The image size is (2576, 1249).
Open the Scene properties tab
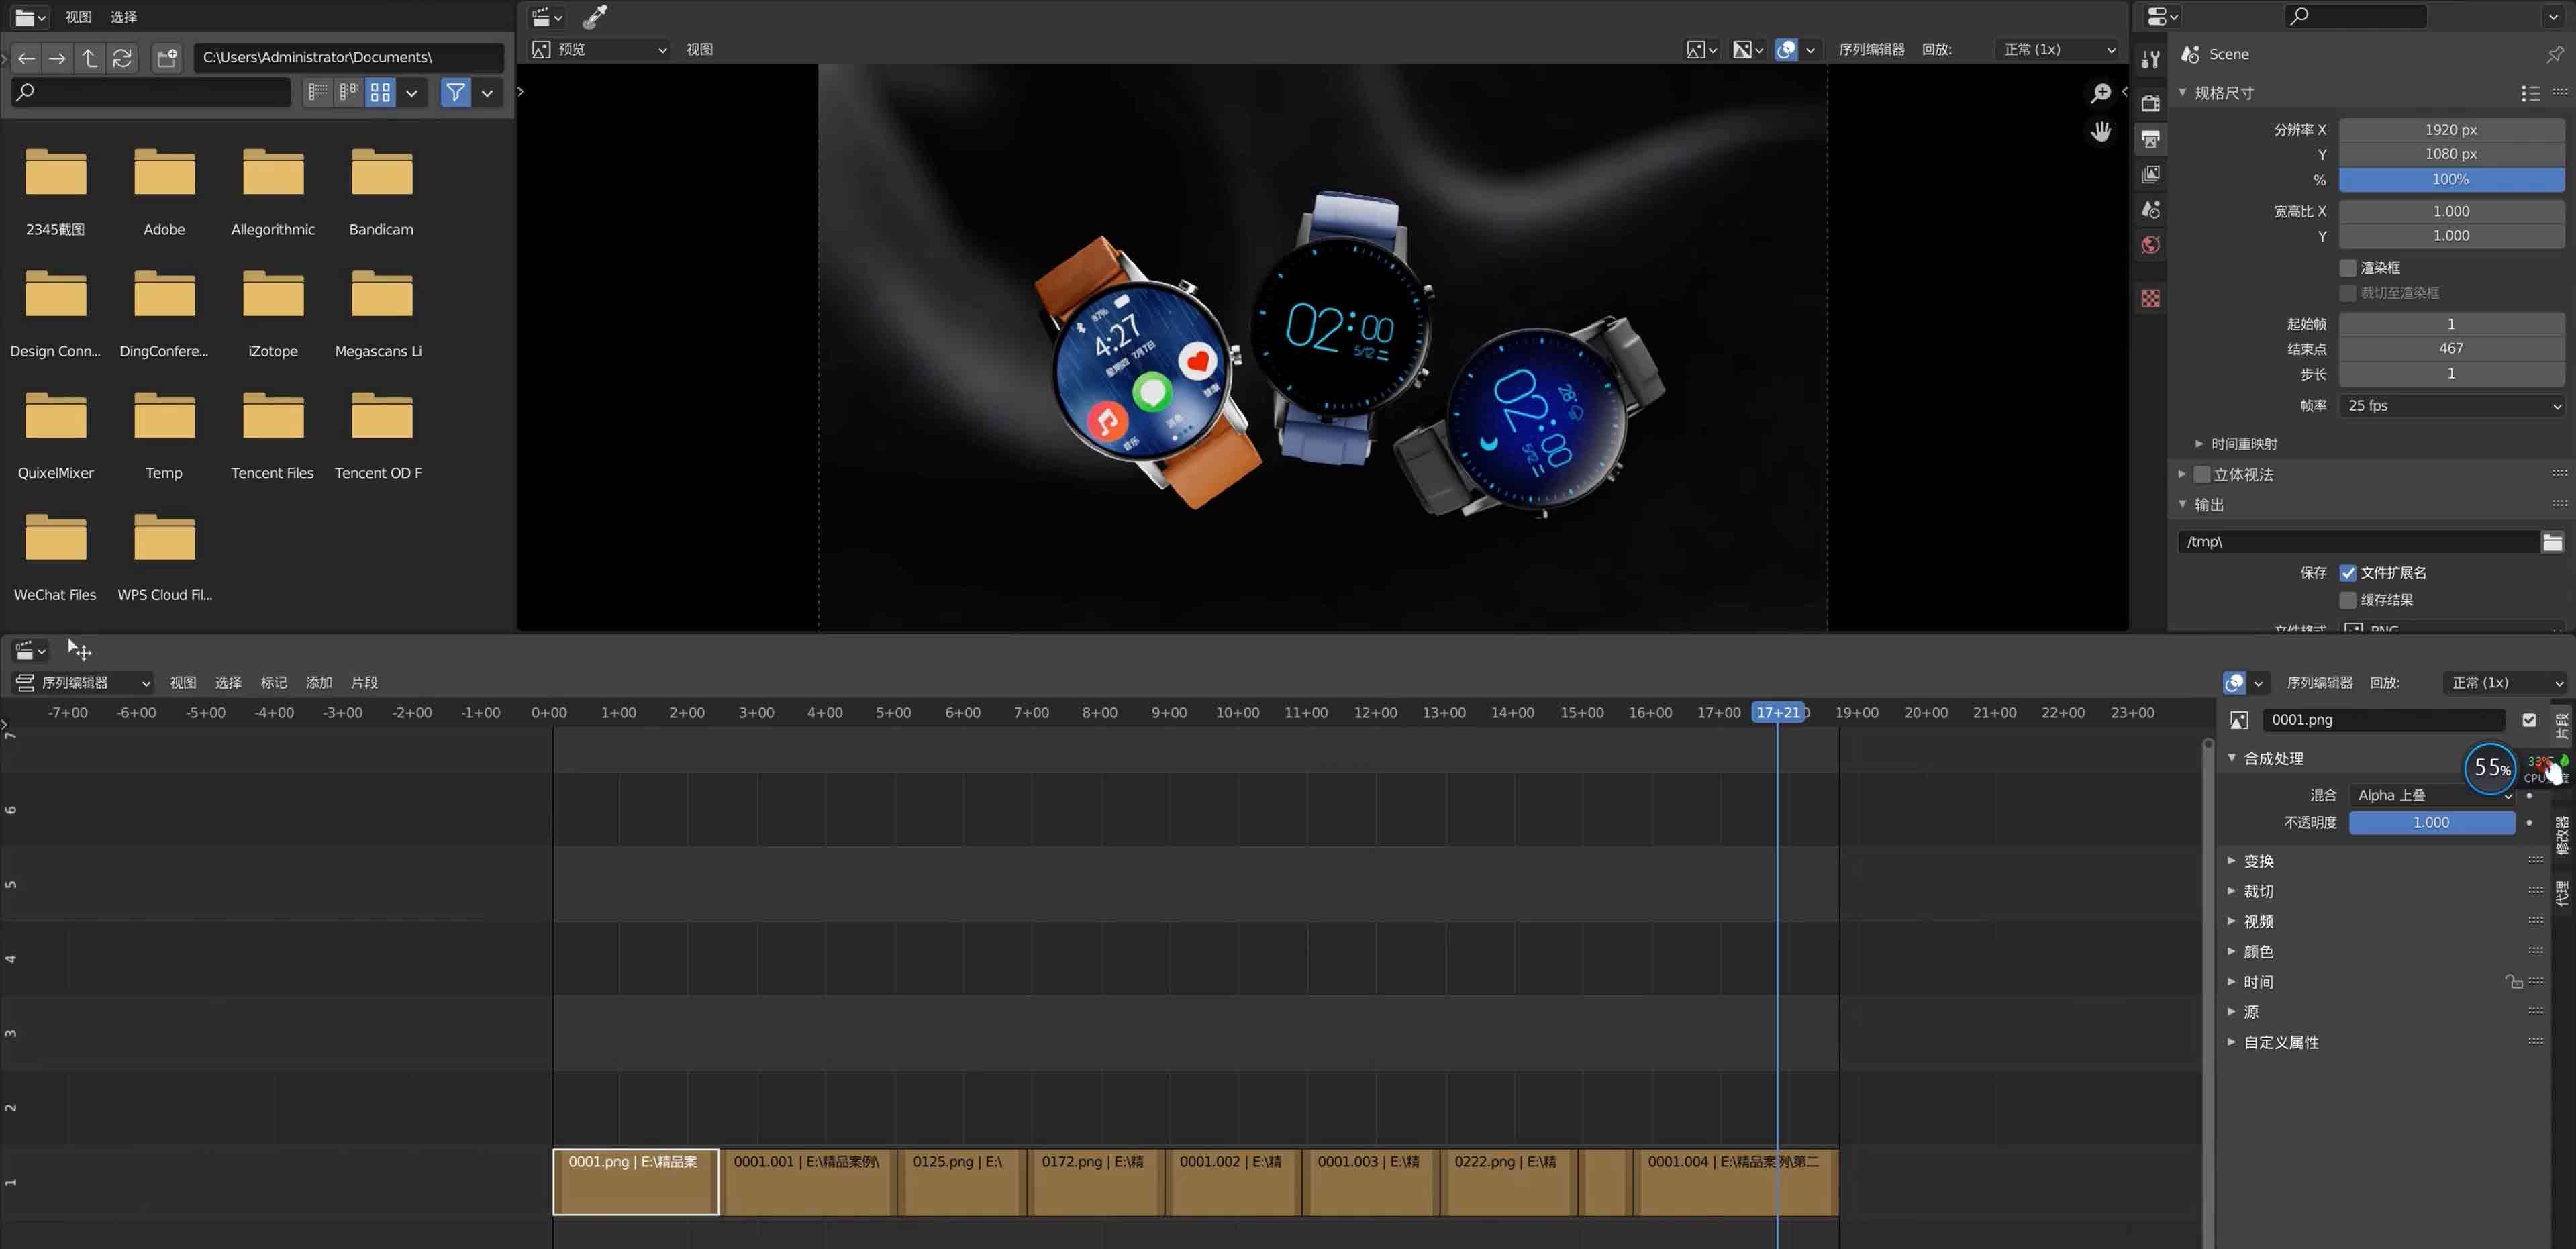point(2150,209)
